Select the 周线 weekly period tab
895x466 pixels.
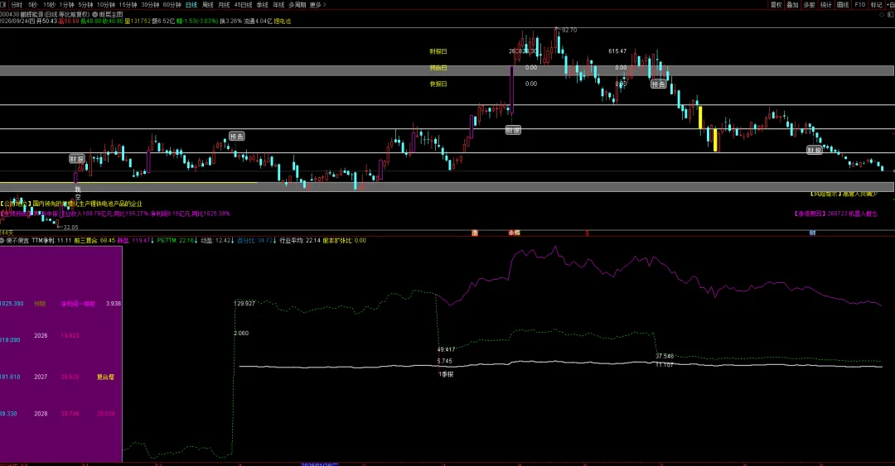[x=208, y=5]
